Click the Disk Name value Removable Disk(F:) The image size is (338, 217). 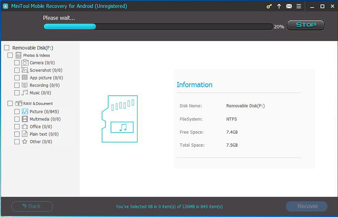coord(245,106)
